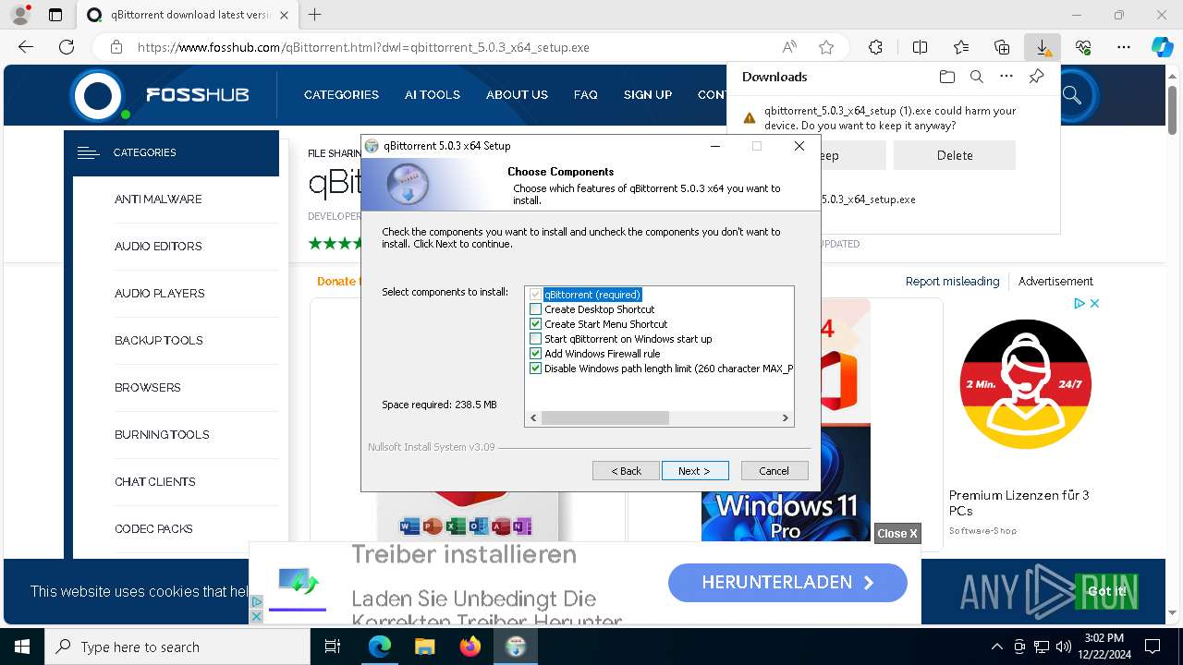
Task: Toggle the Downloads toolbar icon
Action: tap(1043, 47)
